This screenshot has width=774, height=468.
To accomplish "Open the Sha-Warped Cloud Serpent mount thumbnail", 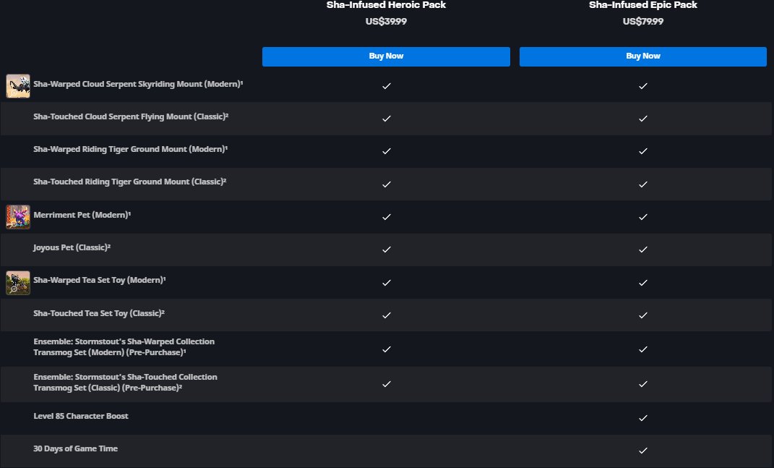I will click(x=18, y=86).
